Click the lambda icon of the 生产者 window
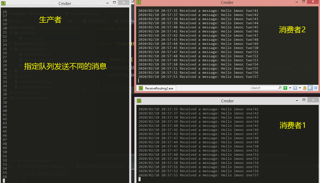Image resolution: width=320 pixels, height=183 pixels. click(4, 3)
